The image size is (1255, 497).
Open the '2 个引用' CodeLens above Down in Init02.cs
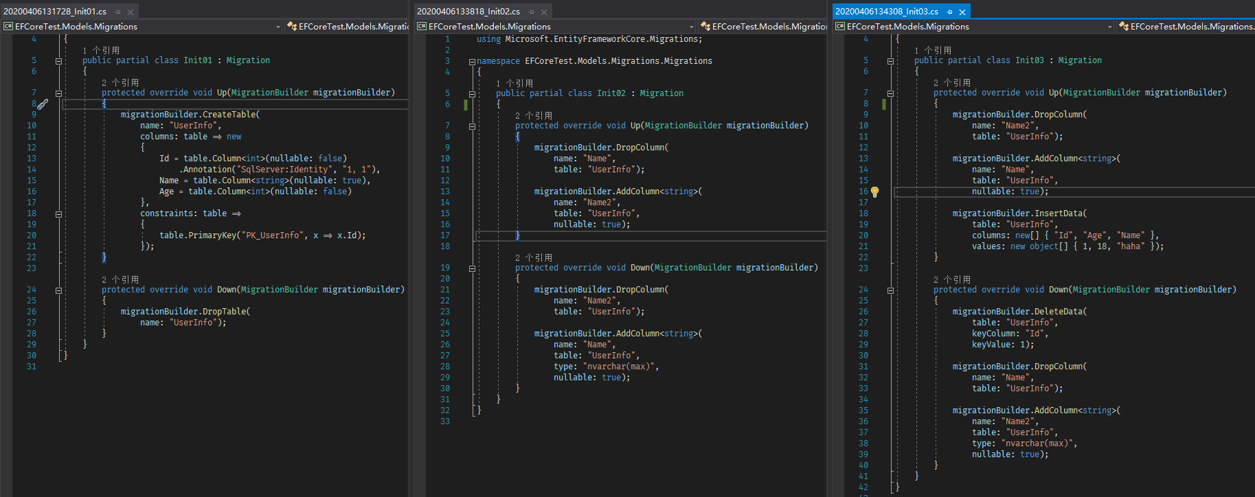534,258
